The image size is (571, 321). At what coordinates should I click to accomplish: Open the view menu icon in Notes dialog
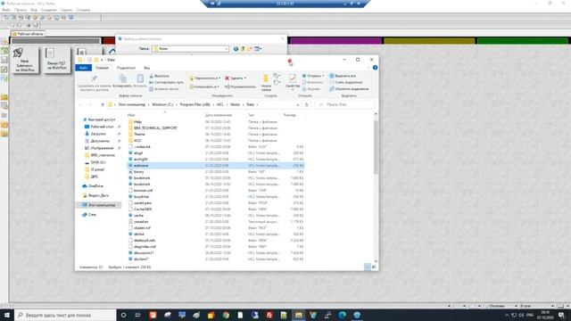258,49
